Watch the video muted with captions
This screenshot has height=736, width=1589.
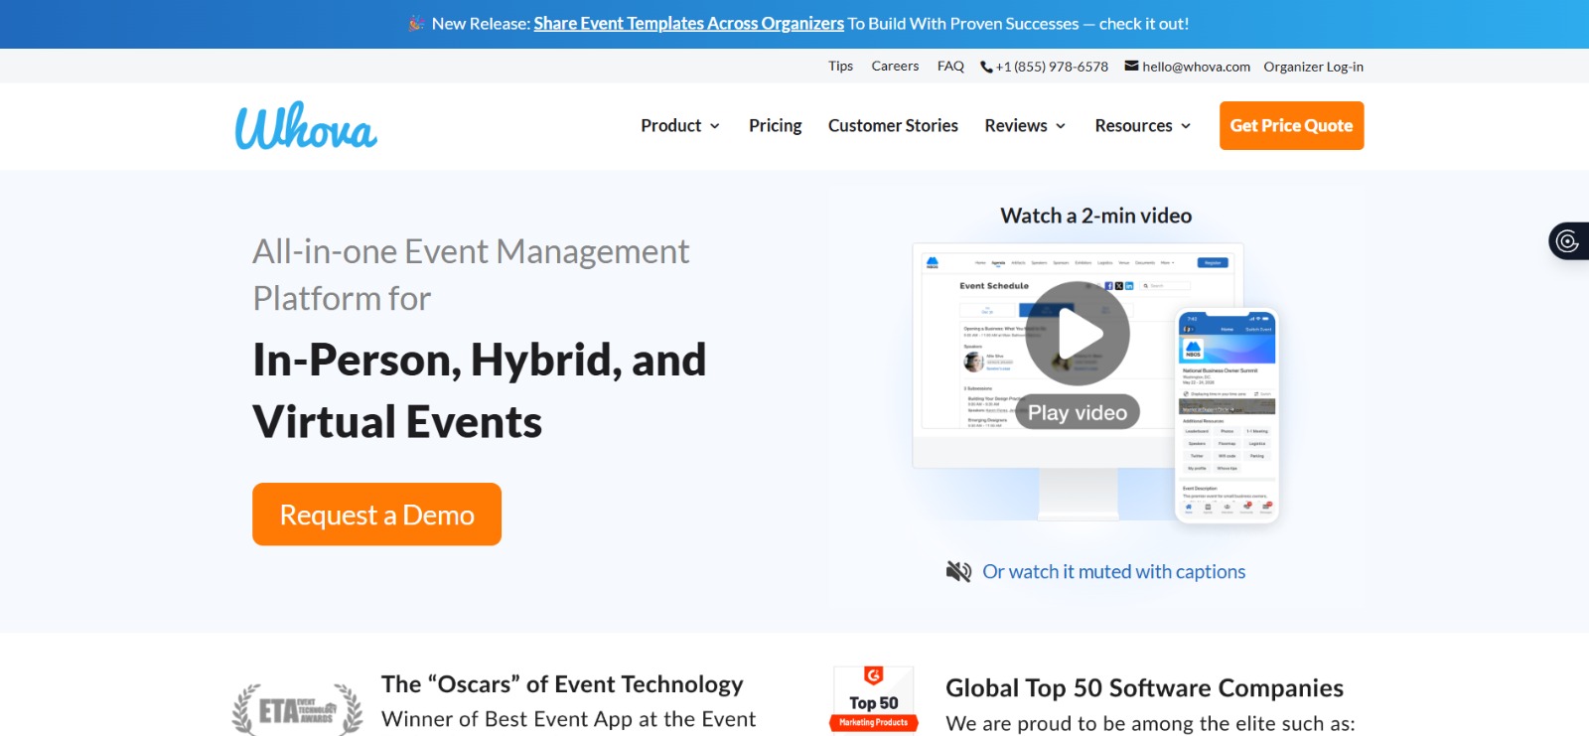[1113, 572]
